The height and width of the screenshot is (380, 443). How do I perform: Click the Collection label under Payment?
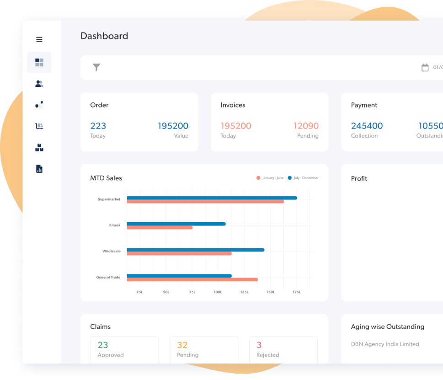pyautogui.click(x=364, y=136)
